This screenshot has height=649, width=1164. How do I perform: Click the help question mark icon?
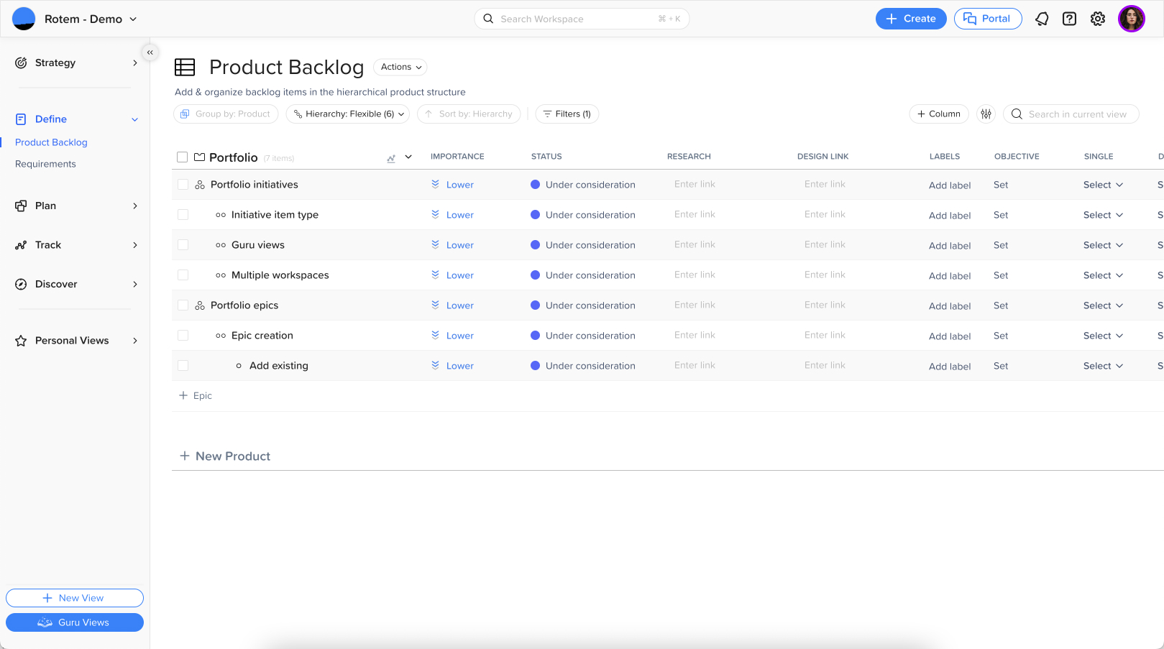pyautogui.click(x=1069, y=19)
